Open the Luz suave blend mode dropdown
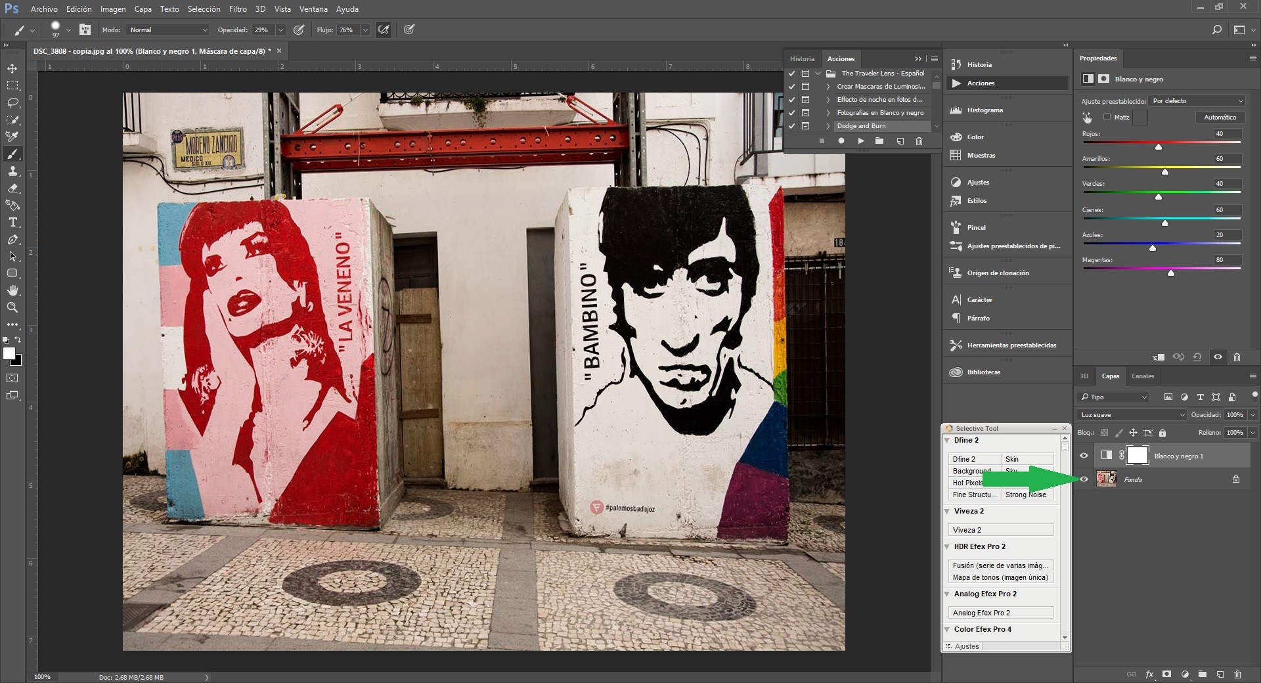Screen dimensions: 1261x683 pos(1131,415)
